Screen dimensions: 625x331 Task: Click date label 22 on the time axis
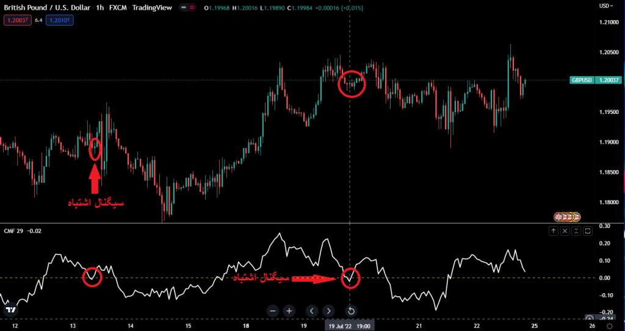tap(477, 326)
